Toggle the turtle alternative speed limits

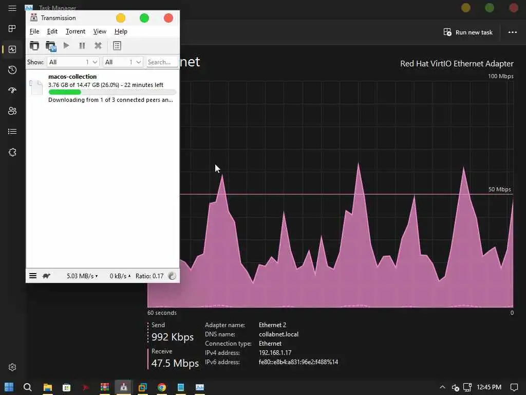click(x=46, y=276)
